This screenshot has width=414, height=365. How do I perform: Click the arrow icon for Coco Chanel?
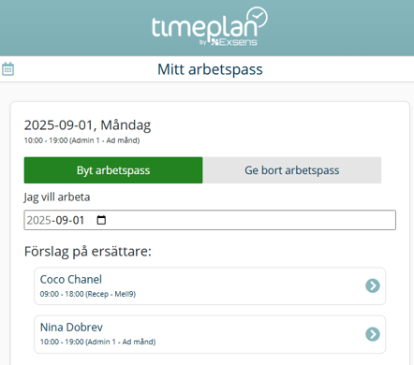pos(373,285)
